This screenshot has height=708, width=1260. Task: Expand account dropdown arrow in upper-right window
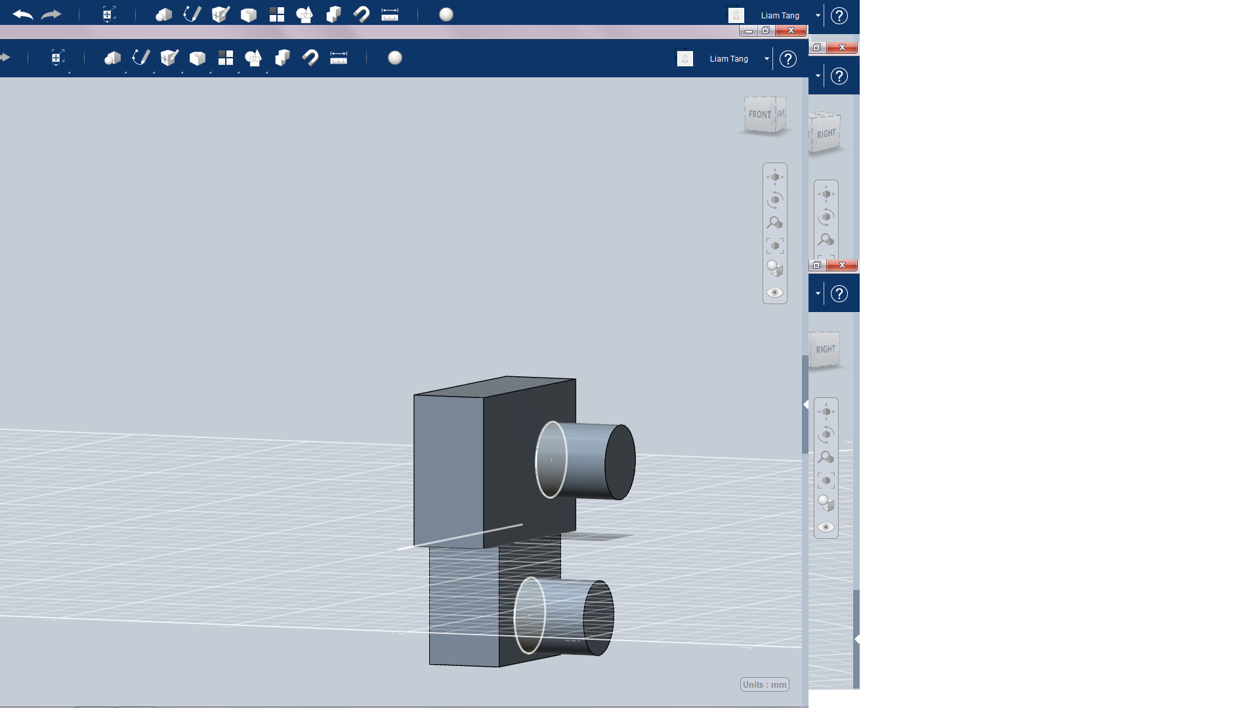[x=818, y=76]
